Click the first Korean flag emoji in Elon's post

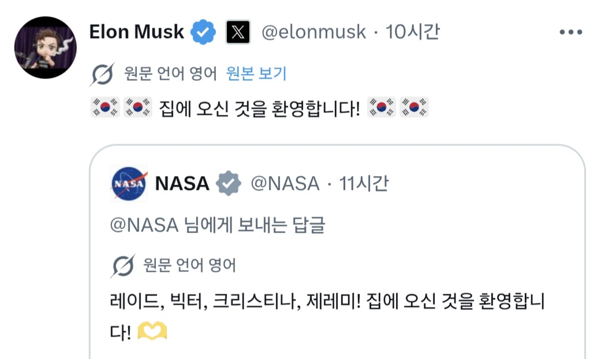pos(105,107)
